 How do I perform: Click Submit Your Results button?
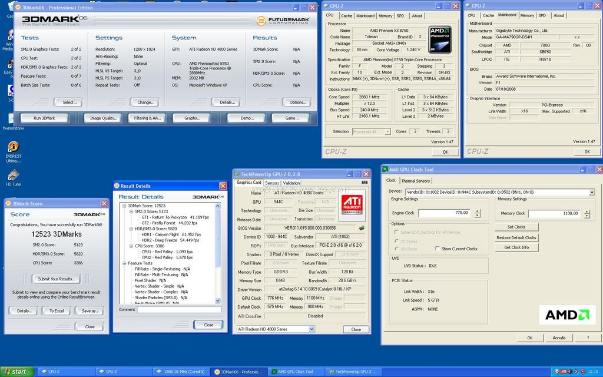coord(57,279)
